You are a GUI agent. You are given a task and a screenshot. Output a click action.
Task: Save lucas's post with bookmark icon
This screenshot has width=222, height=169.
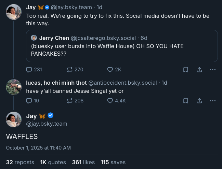tap(186, 101)
